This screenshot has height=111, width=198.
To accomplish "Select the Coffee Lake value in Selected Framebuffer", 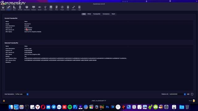I will 28,49.
